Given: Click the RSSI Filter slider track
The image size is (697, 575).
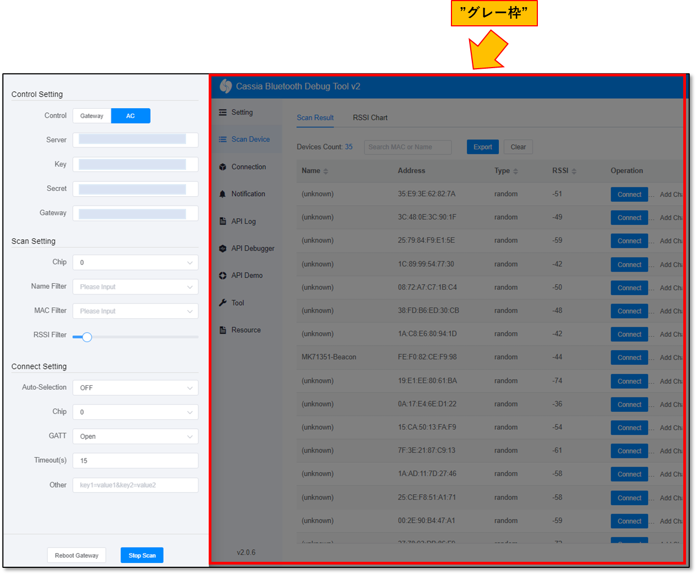Looking at the screenshot, I should click(135, 337).
